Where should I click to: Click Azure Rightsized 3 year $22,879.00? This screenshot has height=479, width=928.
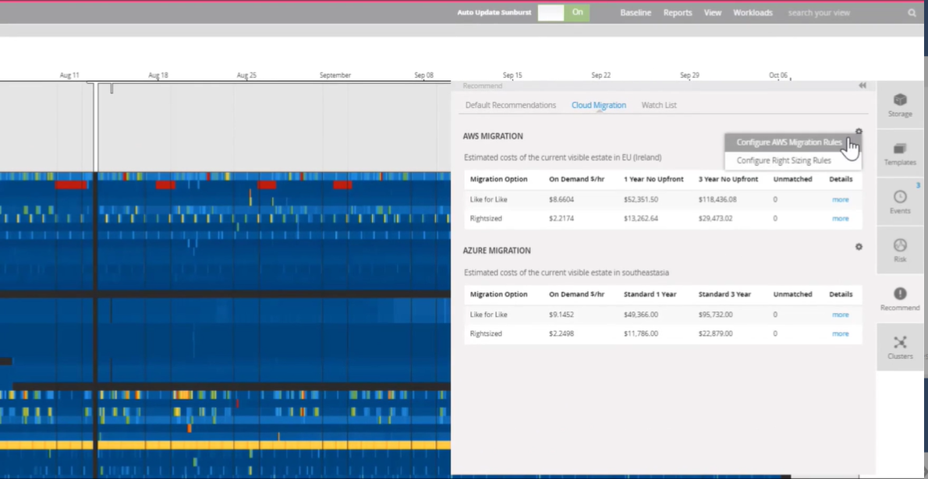[716, 333]
